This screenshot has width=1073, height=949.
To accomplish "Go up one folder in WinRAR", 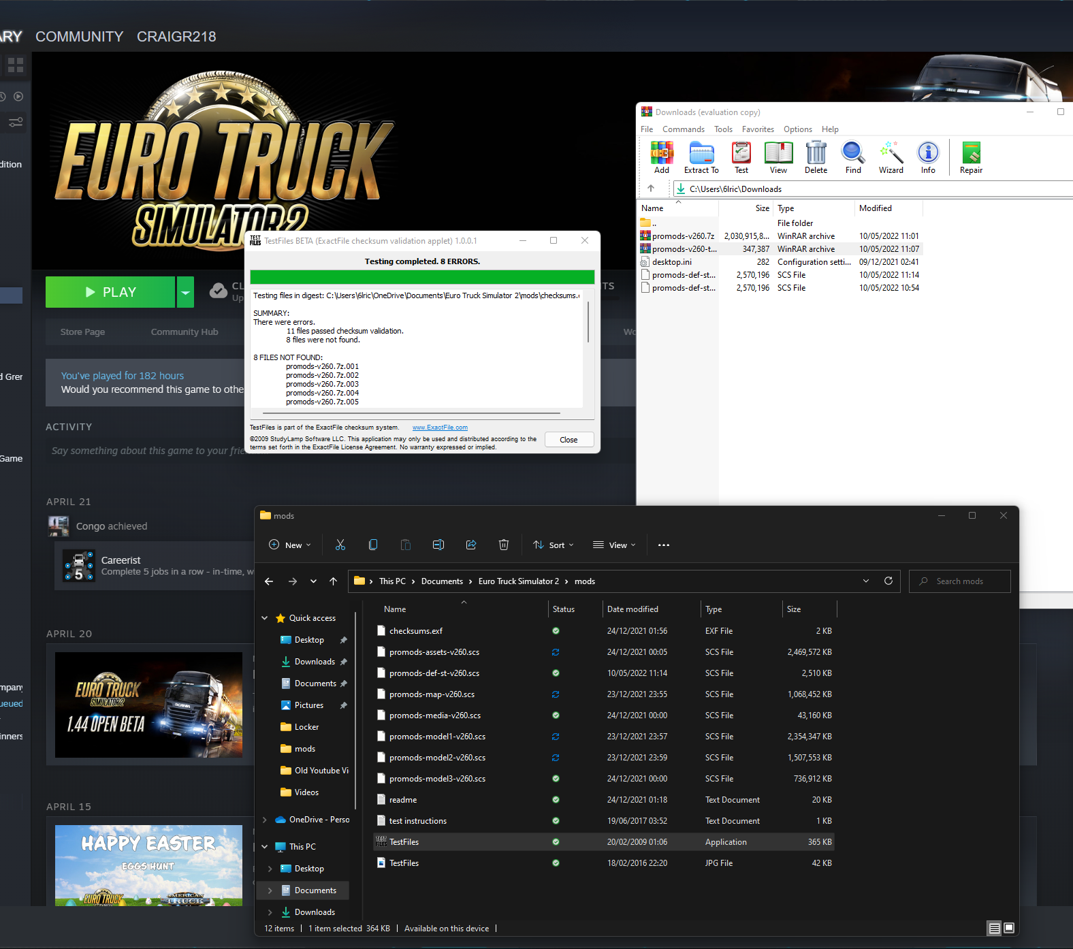I will click(651, 189).
